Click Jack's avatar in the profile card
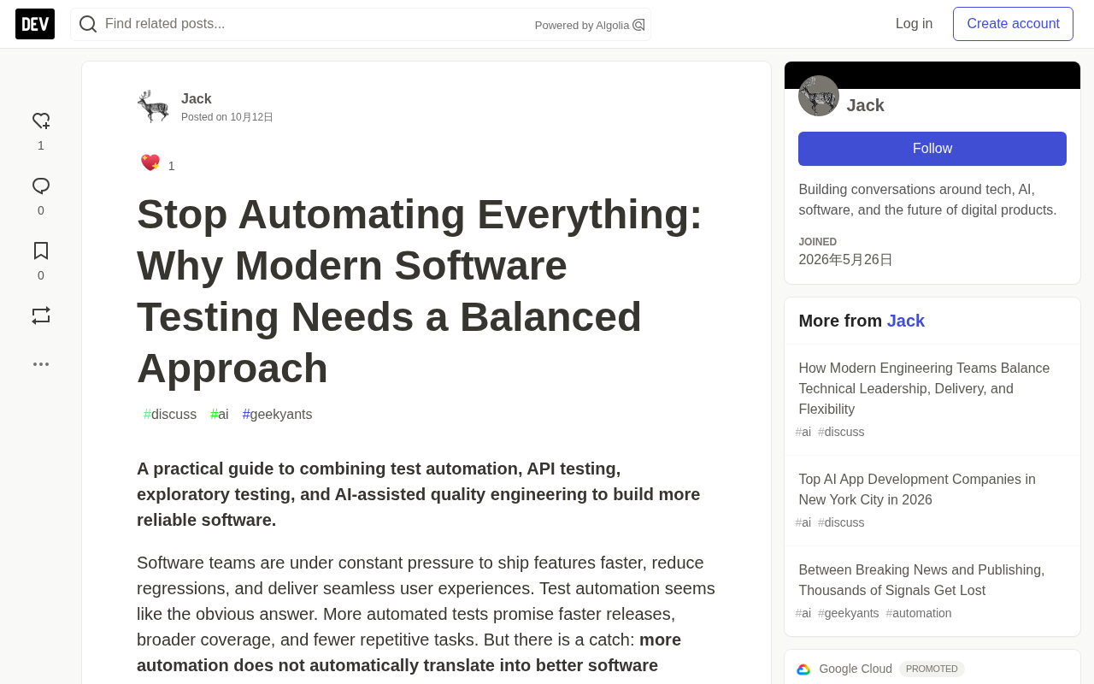 [819, 96]
